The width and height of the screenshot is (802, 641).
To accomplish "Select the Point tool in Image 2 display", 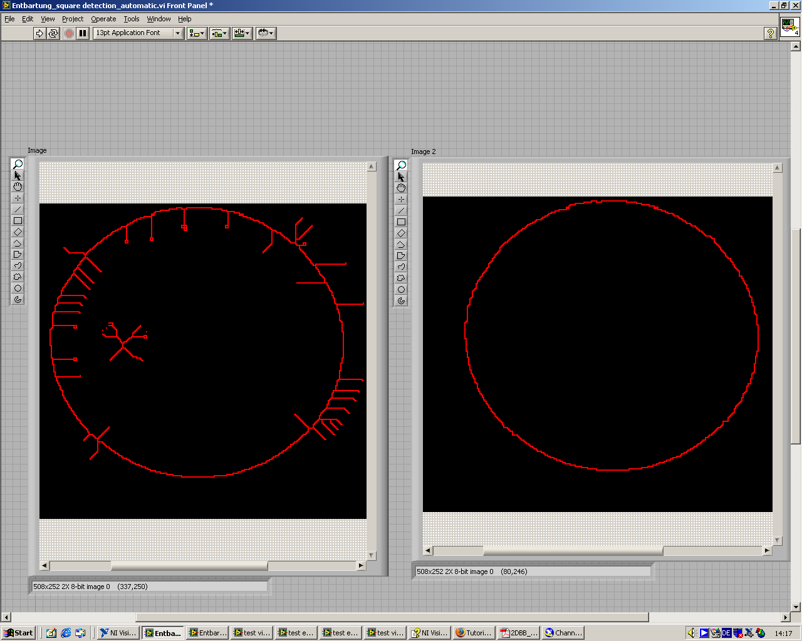I will click(401, 199).
